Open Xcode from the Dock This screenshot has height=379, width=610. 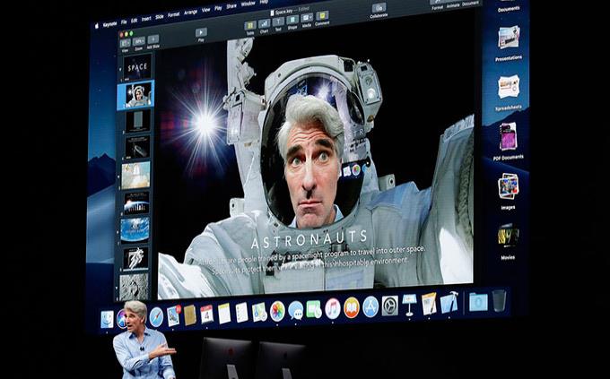[x=449, y=302]
